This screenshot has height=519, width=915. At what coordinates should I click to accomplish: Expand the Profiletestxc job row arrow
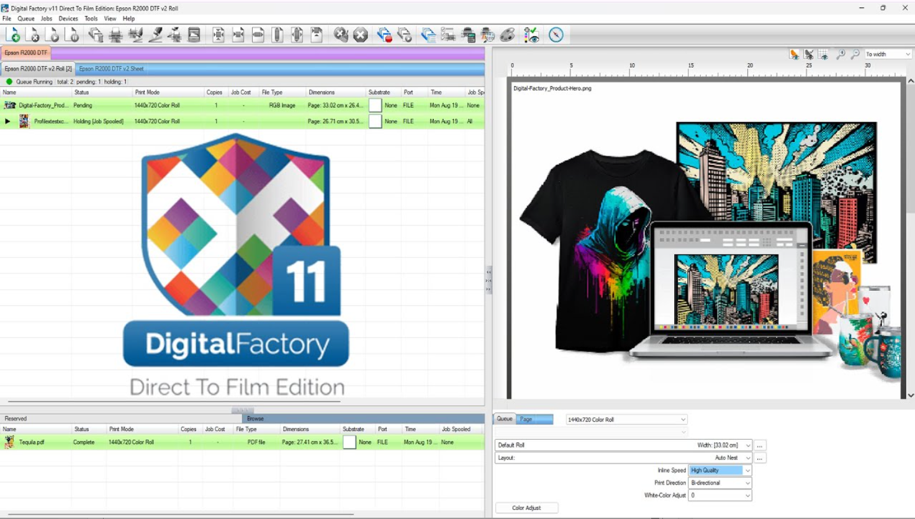[x=7, y=122]
